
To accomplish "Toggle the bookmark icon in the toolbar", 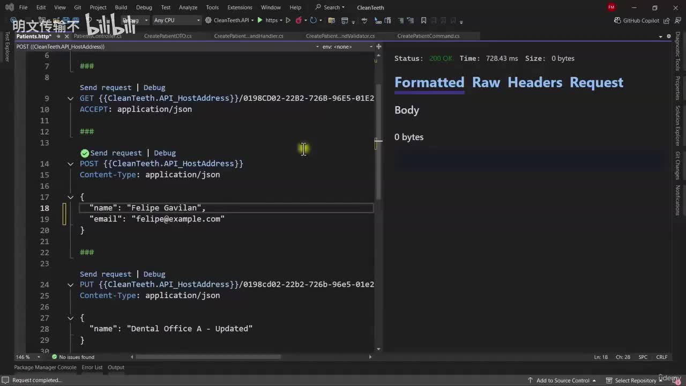I will click(423, 20).
